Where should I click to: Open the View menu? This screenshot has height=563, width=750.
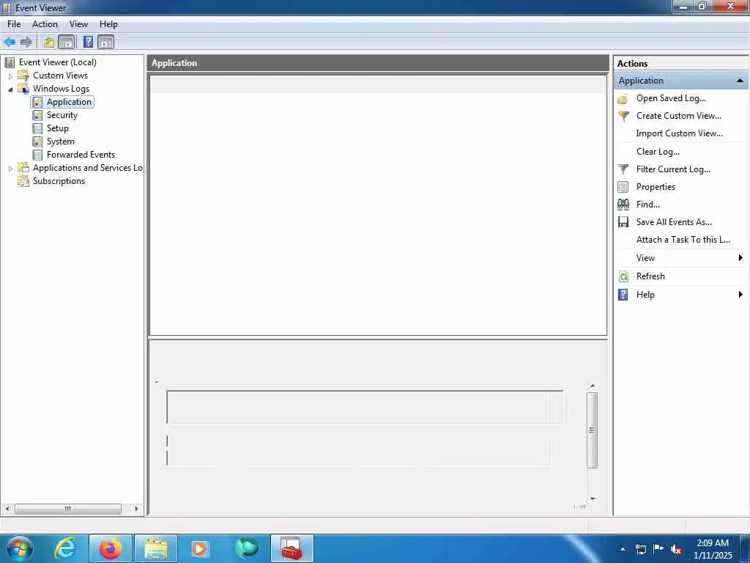pos(78,24)
